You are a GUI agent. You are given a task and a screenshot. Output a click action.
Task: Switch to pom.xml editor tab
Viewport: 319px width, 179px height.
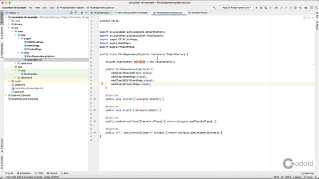pos(132,13)
